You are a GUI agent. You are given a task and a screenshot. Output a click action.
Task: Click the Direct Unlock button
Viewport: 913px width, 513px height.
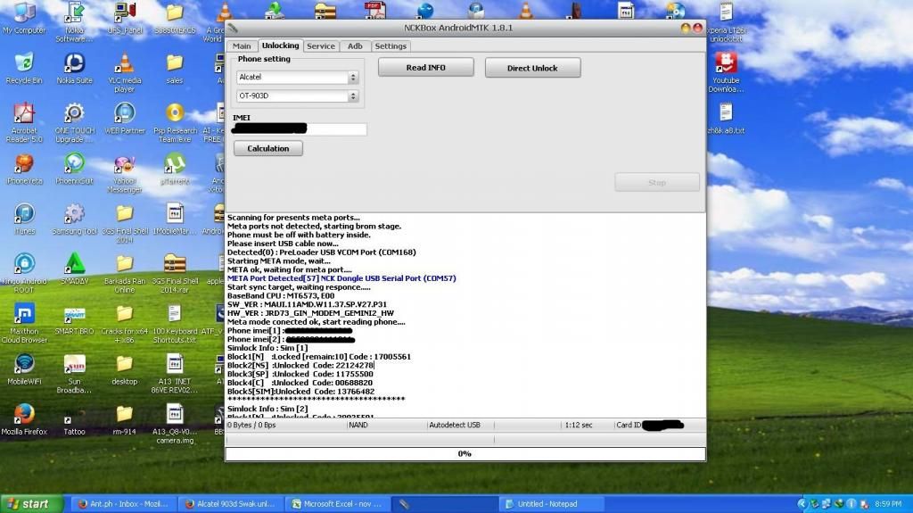click(532, 68)
